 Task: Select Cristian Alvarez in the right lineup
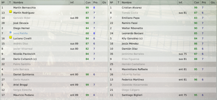163,8
